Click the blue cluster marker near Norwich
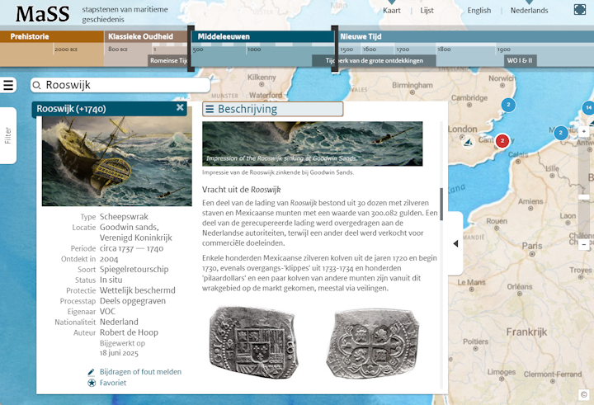 [508, 105]
